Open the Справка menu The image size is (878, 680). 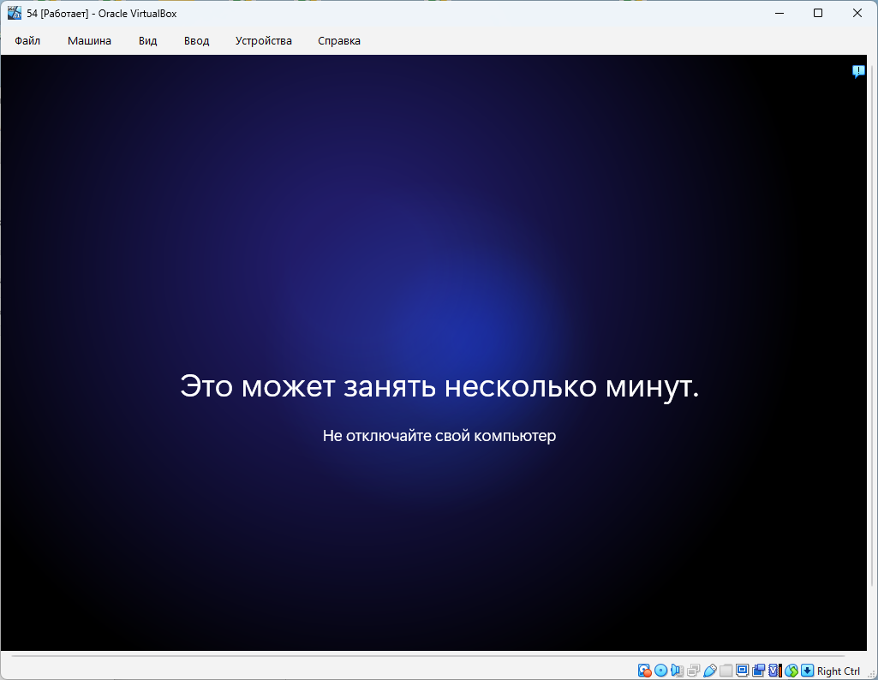tap(338, 41)
